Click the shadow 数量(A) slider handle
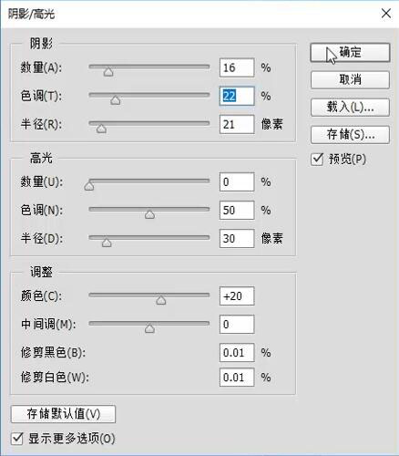The width and height of the screenshot is (399, 456). tap(108, 72)
